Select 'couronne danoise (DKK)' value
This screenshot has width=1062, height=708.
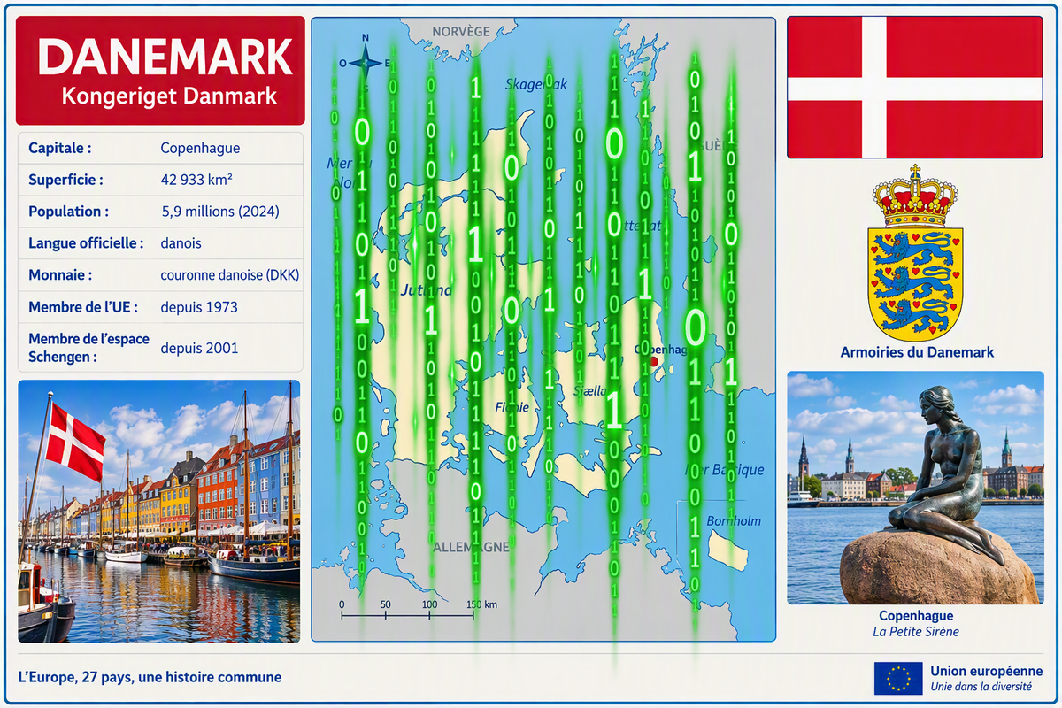pyautogui.click(x=230, y=275)
